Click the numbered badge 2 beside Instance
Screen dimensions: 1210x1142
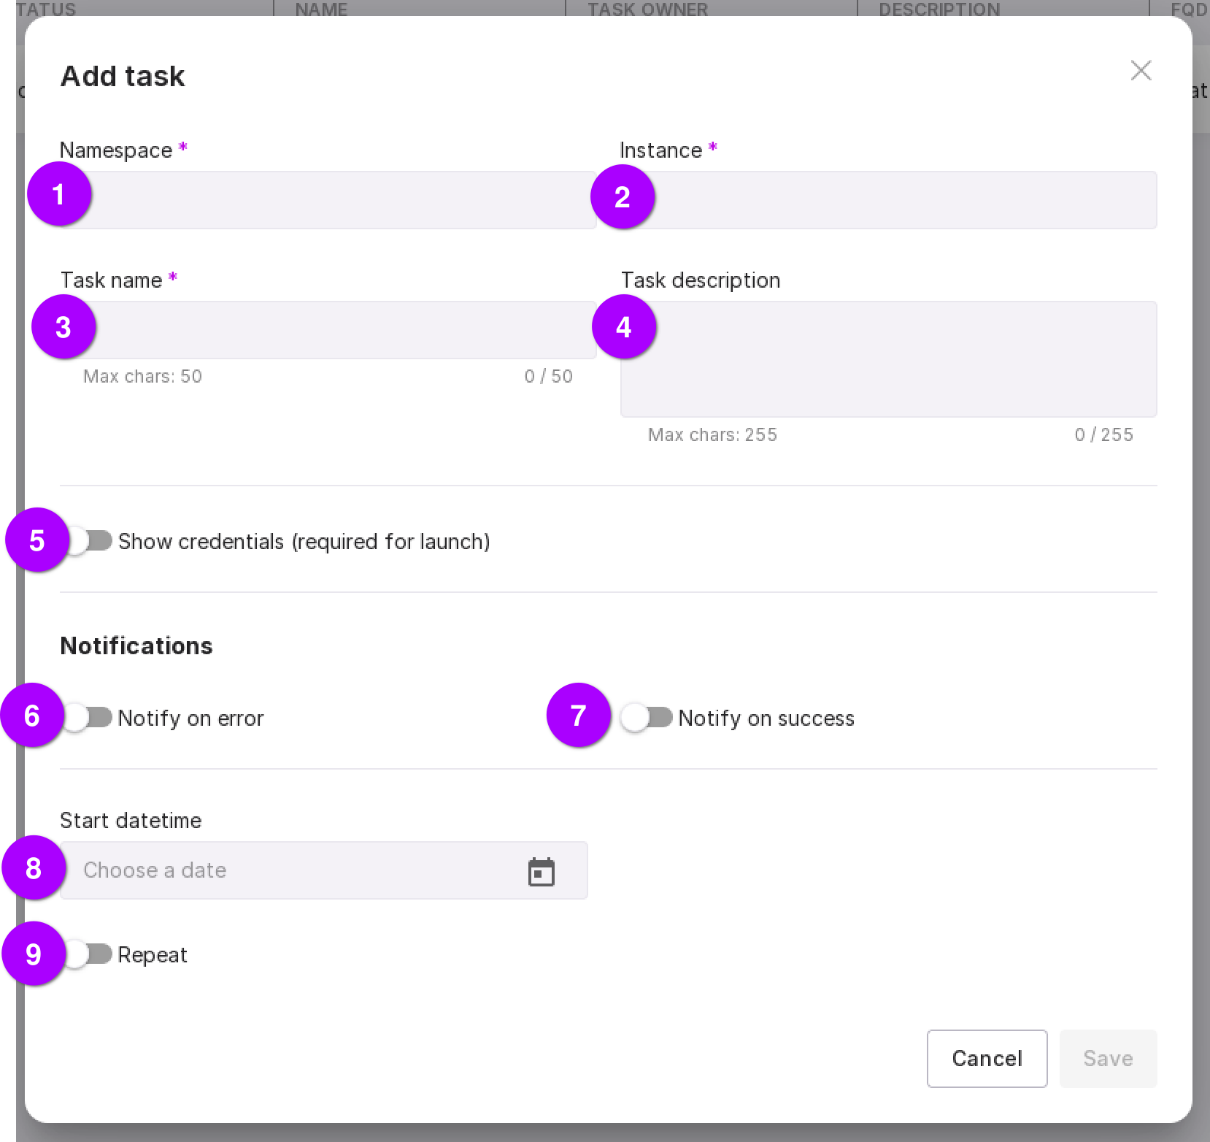(x=623, y=197)
